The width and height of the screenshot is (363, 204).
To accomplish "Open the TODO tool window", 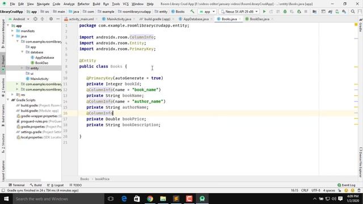I will (75, 185).
